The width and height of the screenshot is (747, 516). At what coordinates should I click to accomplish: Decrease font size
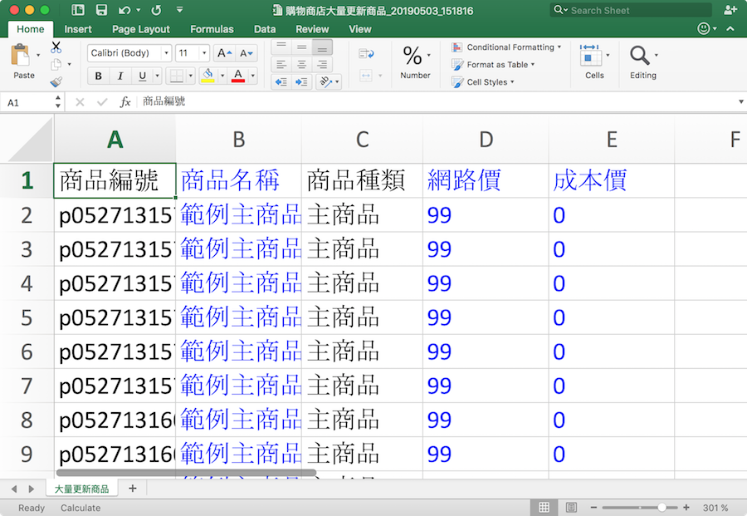[x=247, y=53]
